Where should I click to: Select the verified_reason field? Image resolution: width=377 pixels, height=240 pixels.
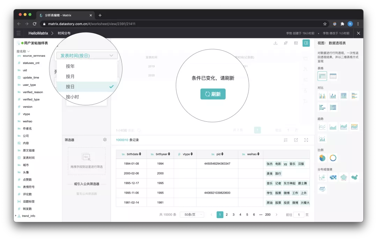click(x=33, y=92)
